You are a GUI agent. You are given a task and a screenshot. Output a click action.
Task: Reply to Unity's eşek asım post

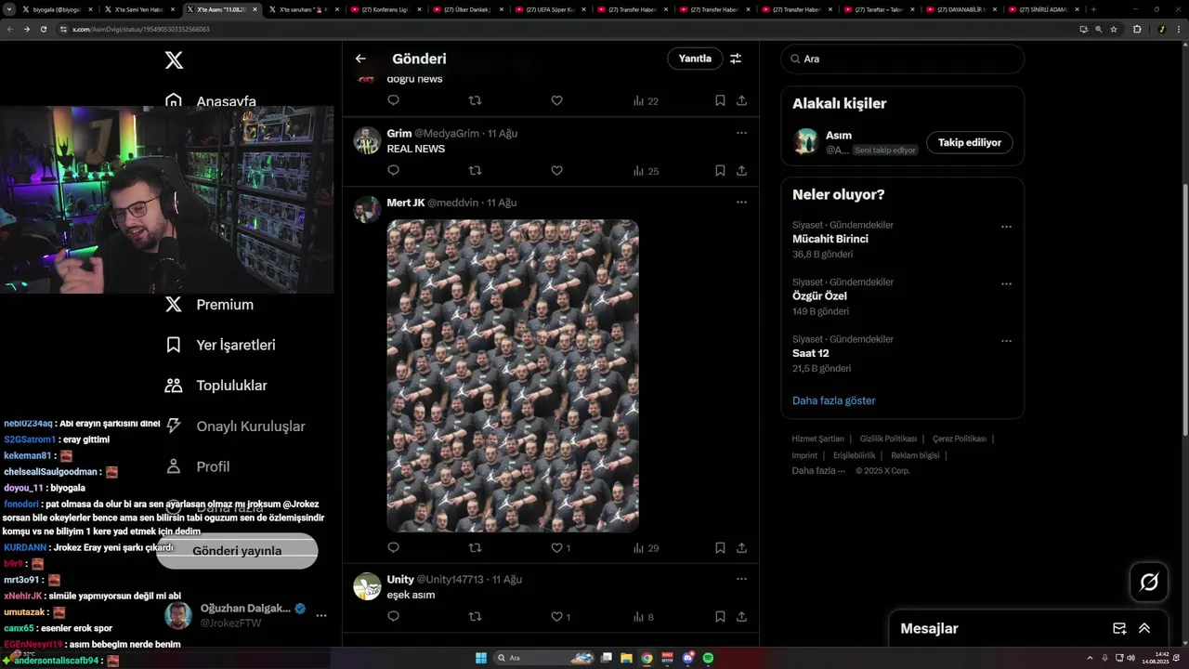[x=393, y=617]
